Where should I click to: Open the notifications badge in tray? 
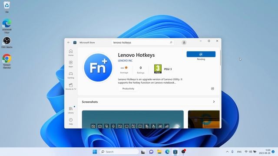coord(273,152)
